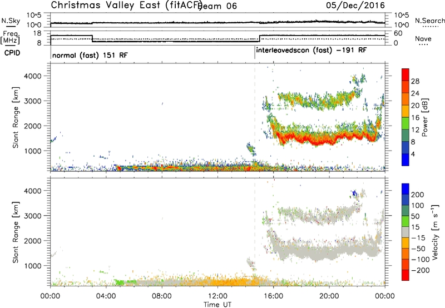
Task: Click the CPID boundary tick before interleavedscan
Action: coord(255,53)
